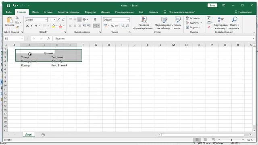Open the fill color dropdown arrow
Viewport: 258px width, 145px height.
point(57,26)
